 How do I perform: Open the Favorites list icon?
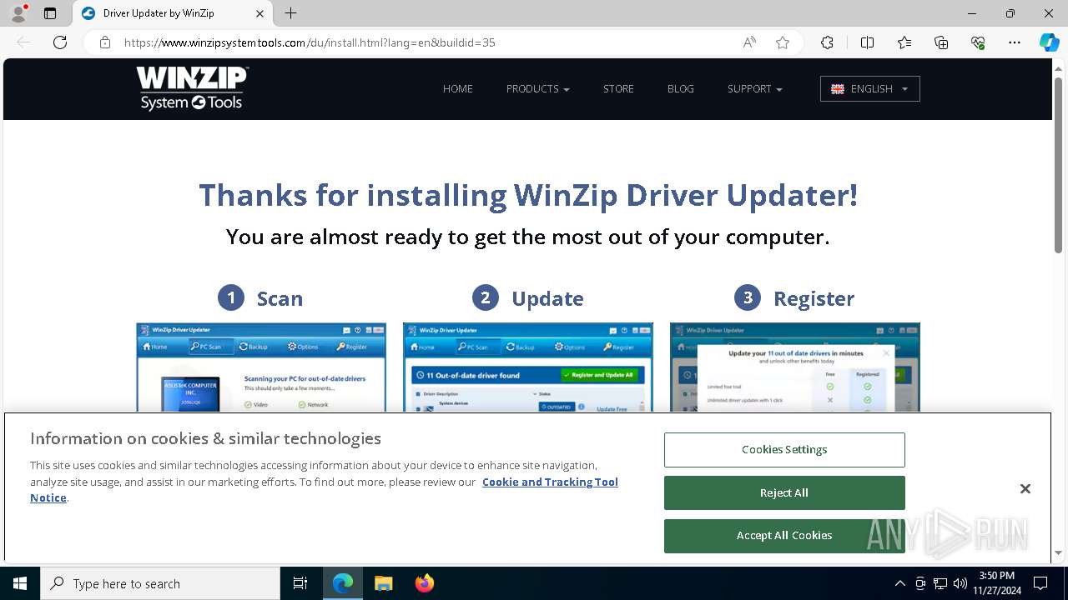click(904, 42)
